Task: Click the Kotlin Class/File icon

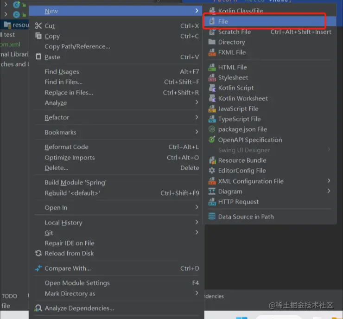Action: [x=212, y=11]
